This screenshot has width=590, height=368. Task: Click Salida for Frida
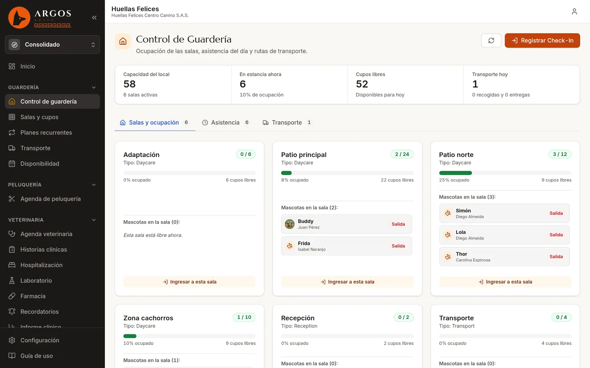click(398, 246)
